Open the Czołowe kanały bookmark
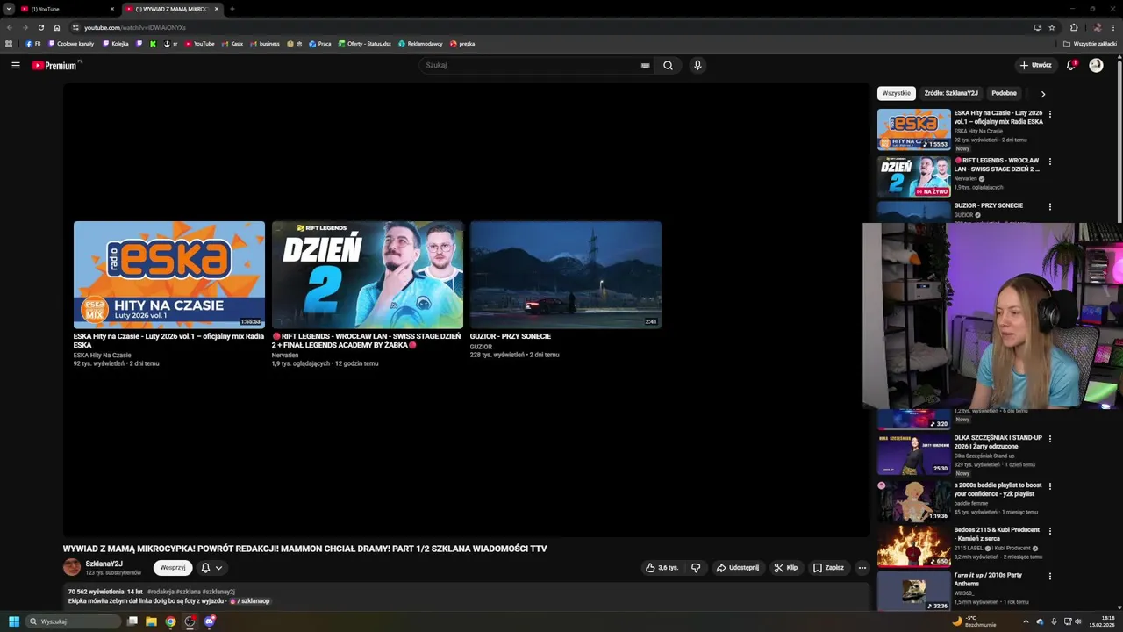Viewport: 1123px width, 632px height. (x=71, y=44)
